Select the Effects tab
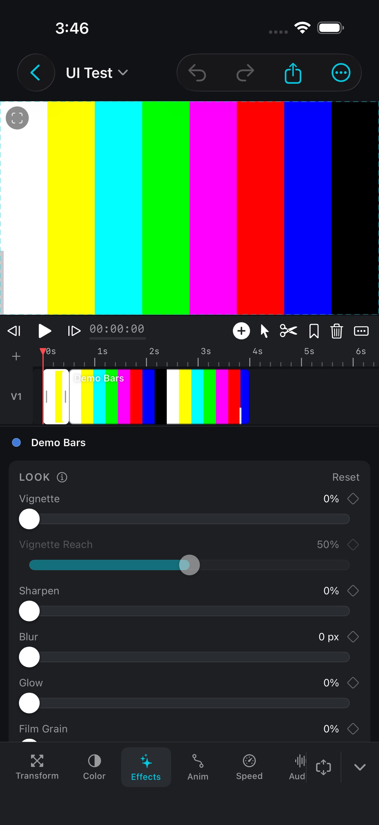The width and height of the screenshot is (379, 825). coord(146,767)
